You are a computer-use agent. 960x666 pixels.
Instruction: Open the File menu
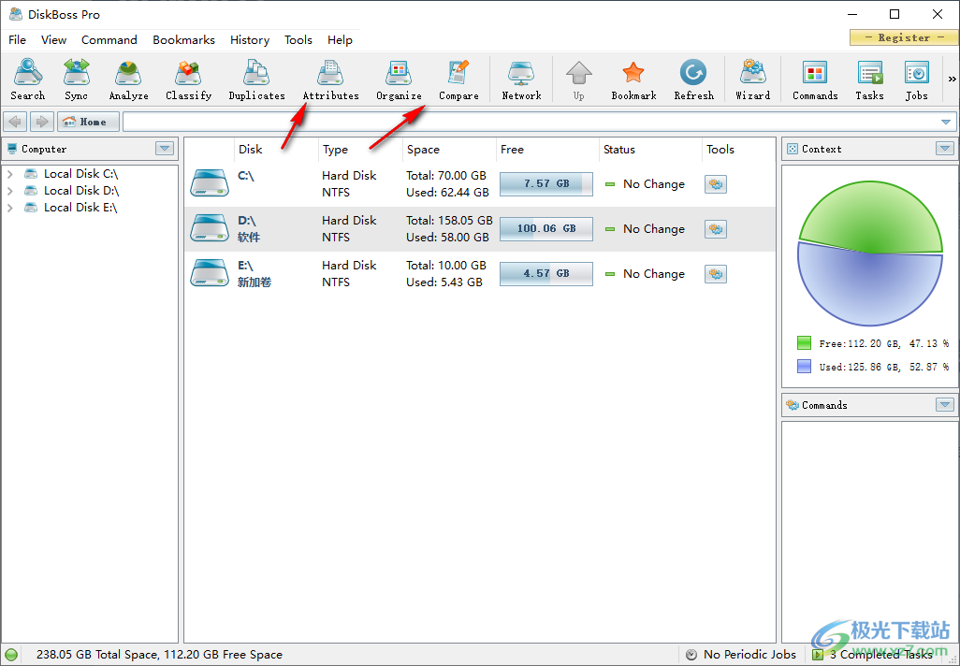[17, 40]
